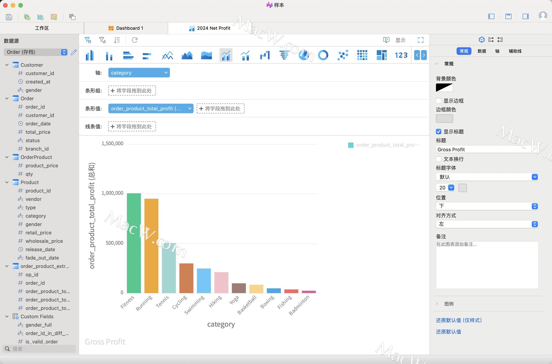The image size is (552, 364).
Task: Open the user account avatar
Action: tap(543, 16)
